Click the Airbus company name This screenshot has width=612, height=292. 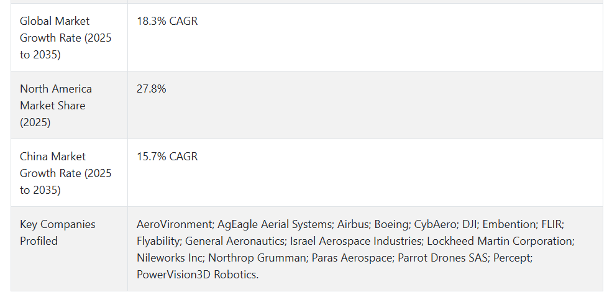pyautogui.click(x=353, y=224)
